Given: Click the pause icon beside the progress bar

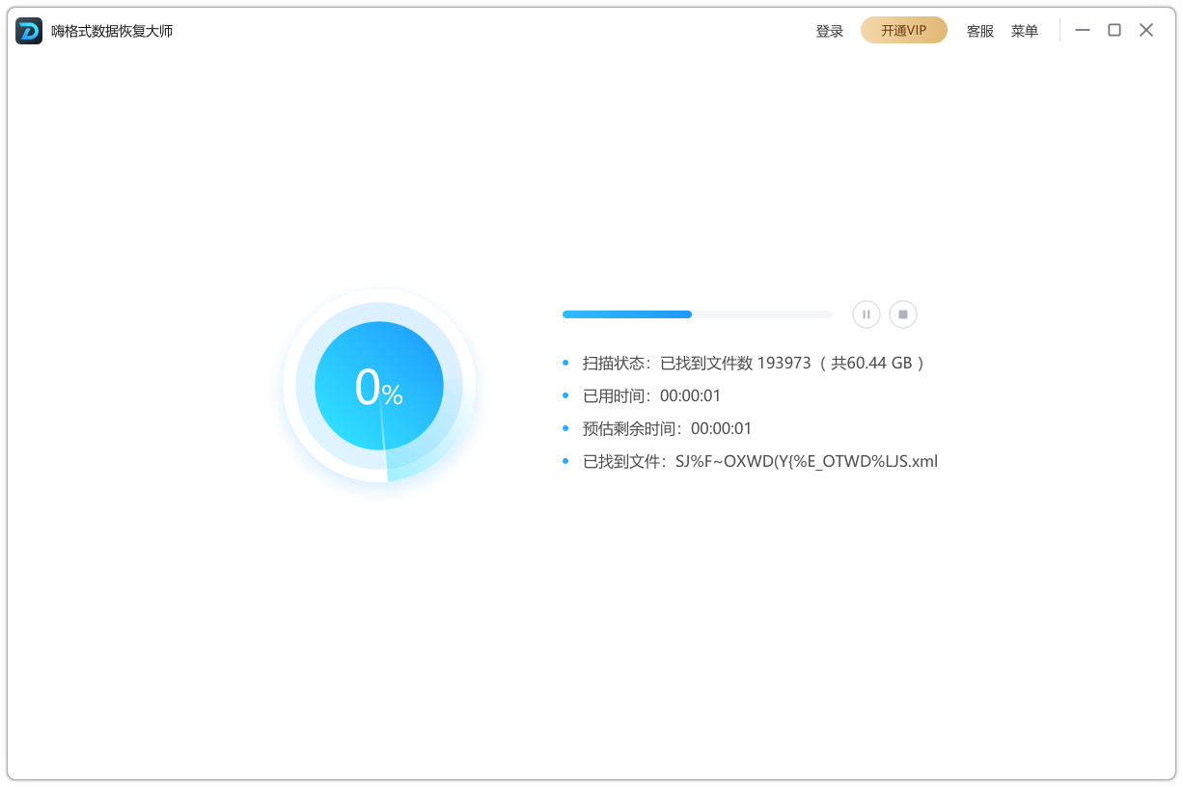Looking at the screenshot, I should point(866,313).
